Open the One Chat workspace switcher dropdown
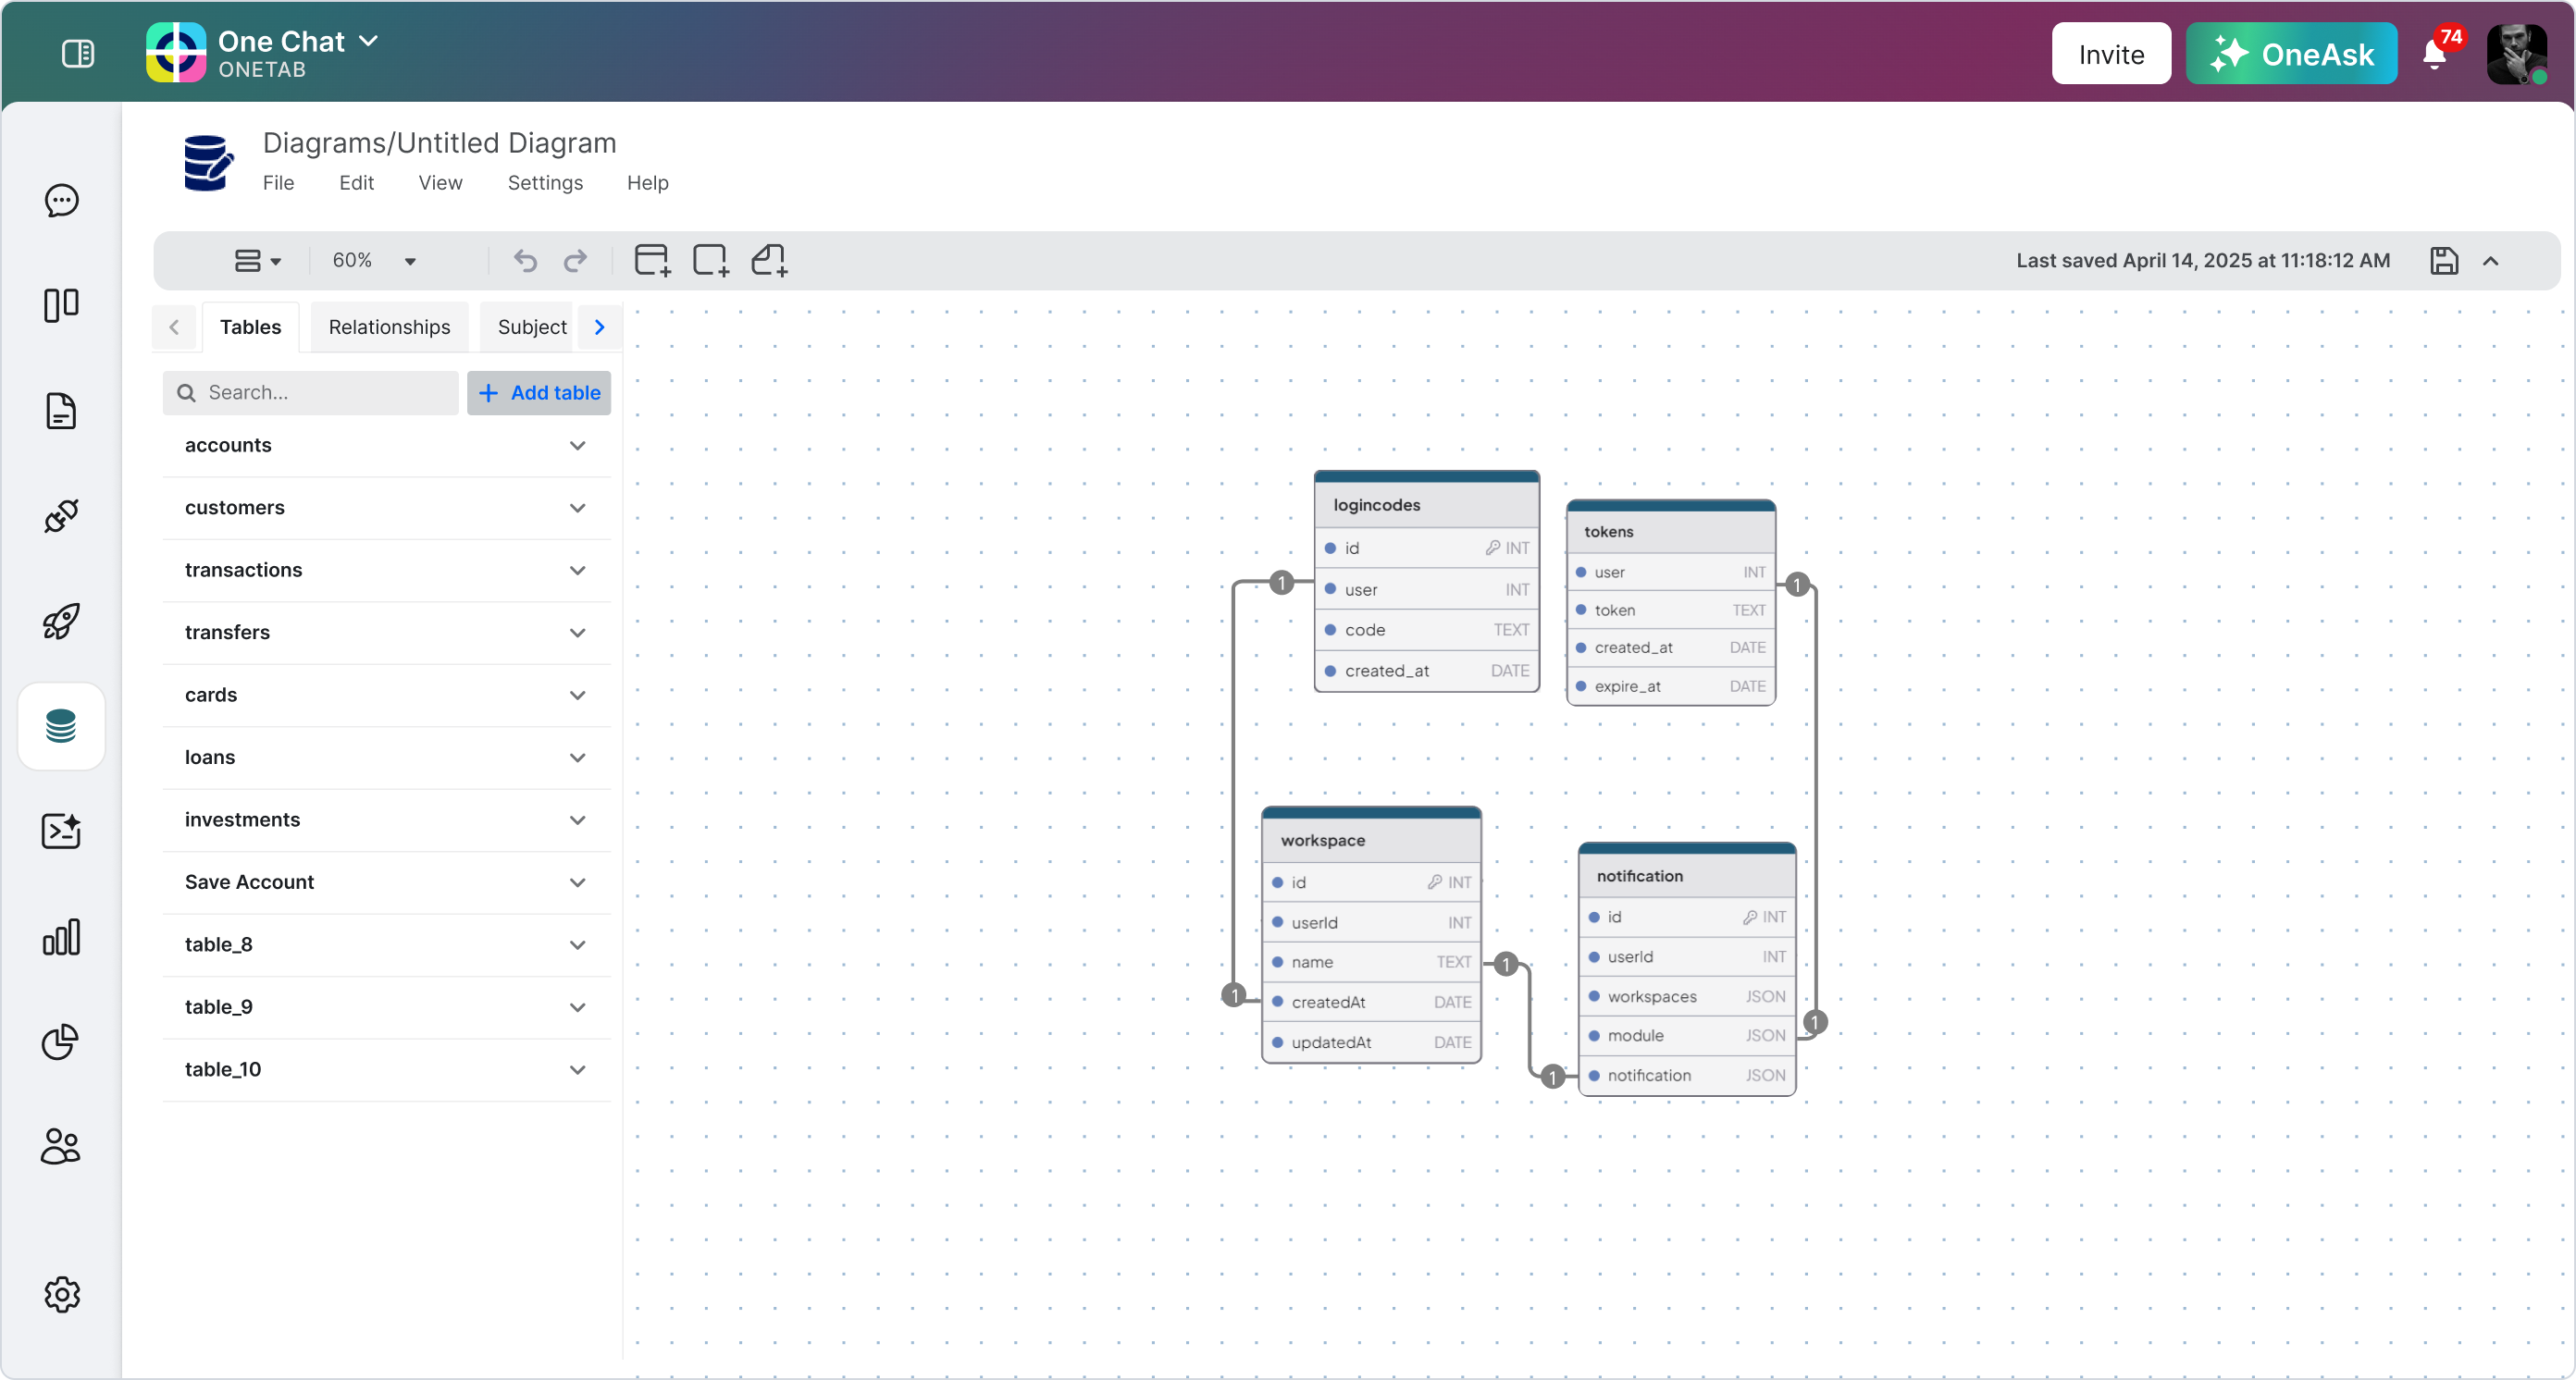2576x1380 pixels. tap(369, 41)
